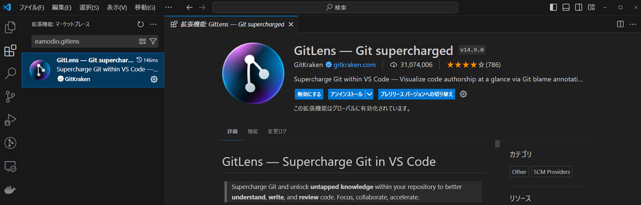The height and width of the screenshot is (205, 641).
Task: Open the GitLens activity bar icon
Action: click(10, 143)
